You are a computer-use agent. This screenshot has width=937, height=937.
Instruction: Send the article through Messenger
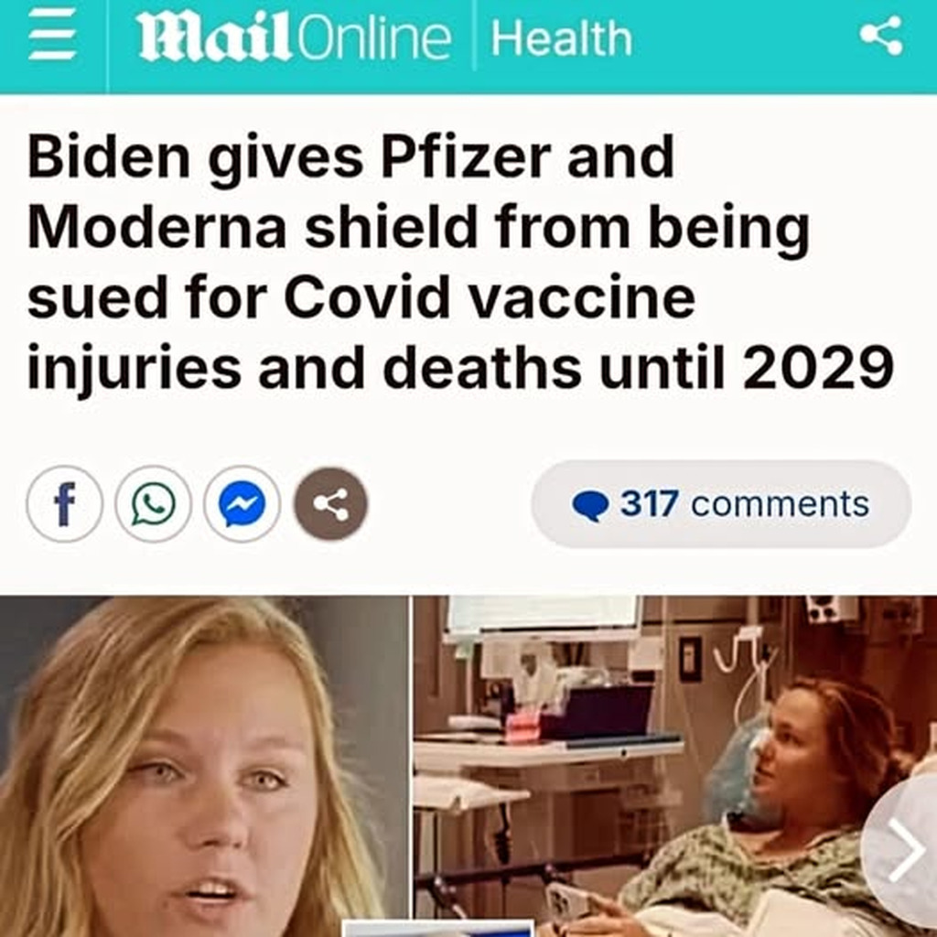point(242,504)
